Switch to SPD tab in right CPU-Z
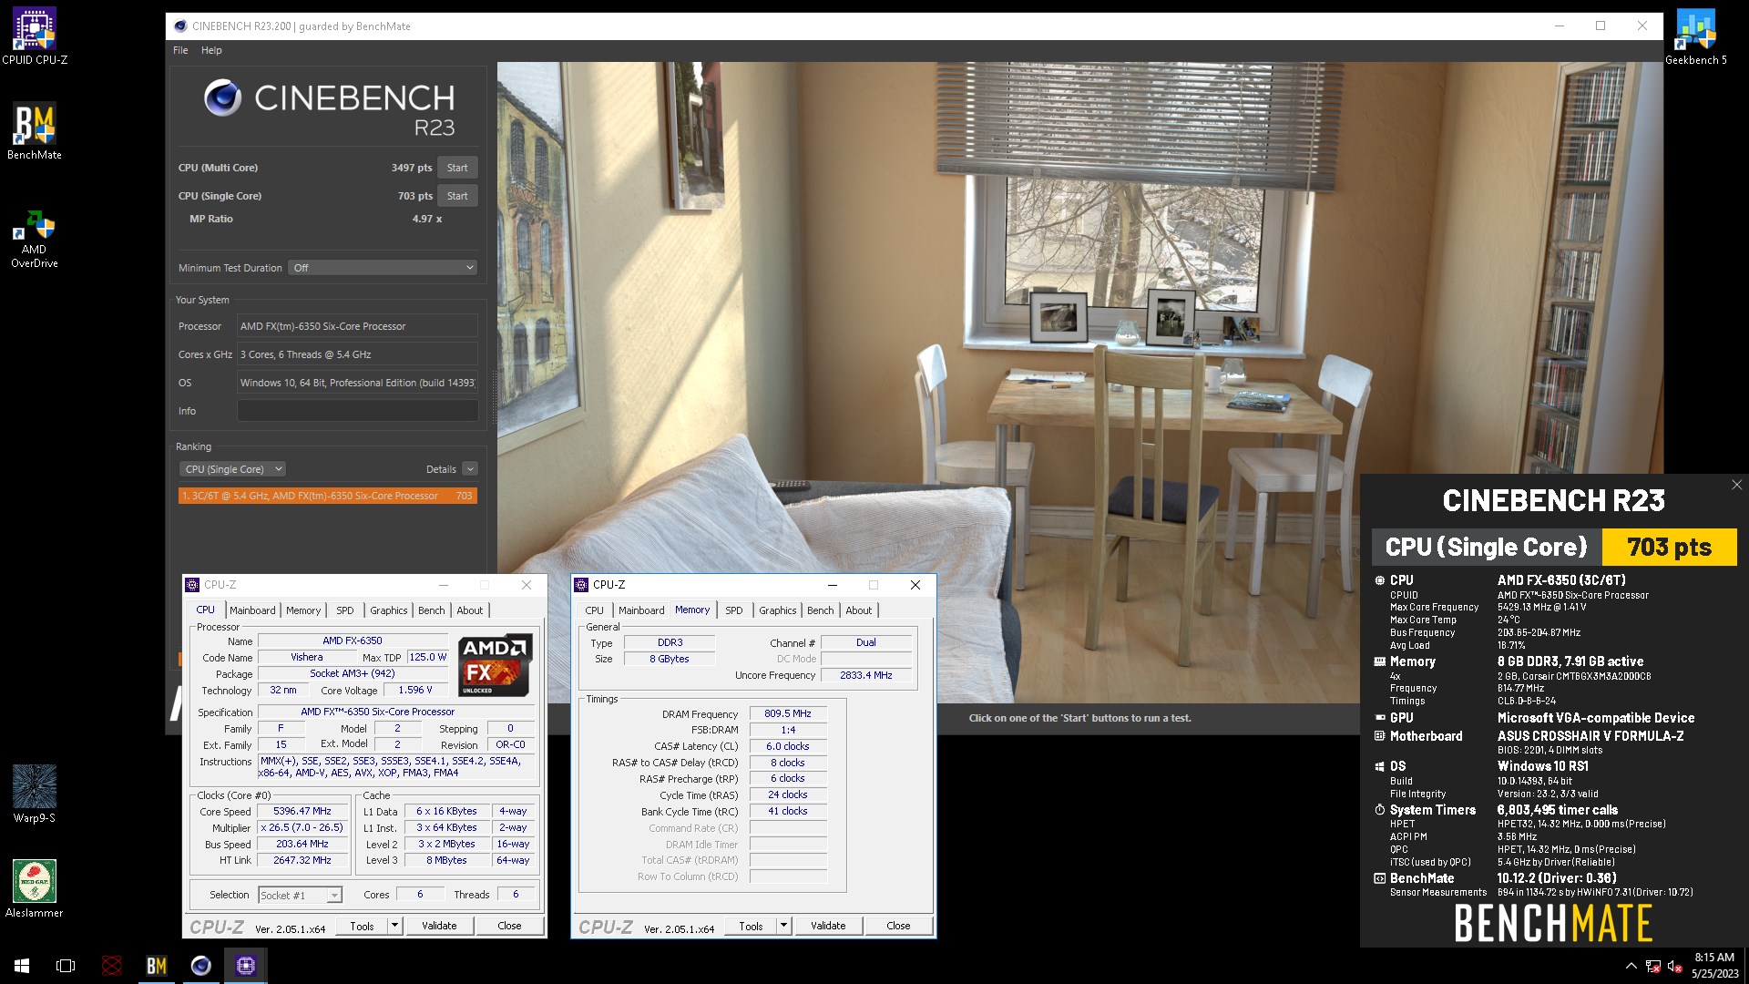This screenshot has height=984, width=1749. [x=734, y=610]
